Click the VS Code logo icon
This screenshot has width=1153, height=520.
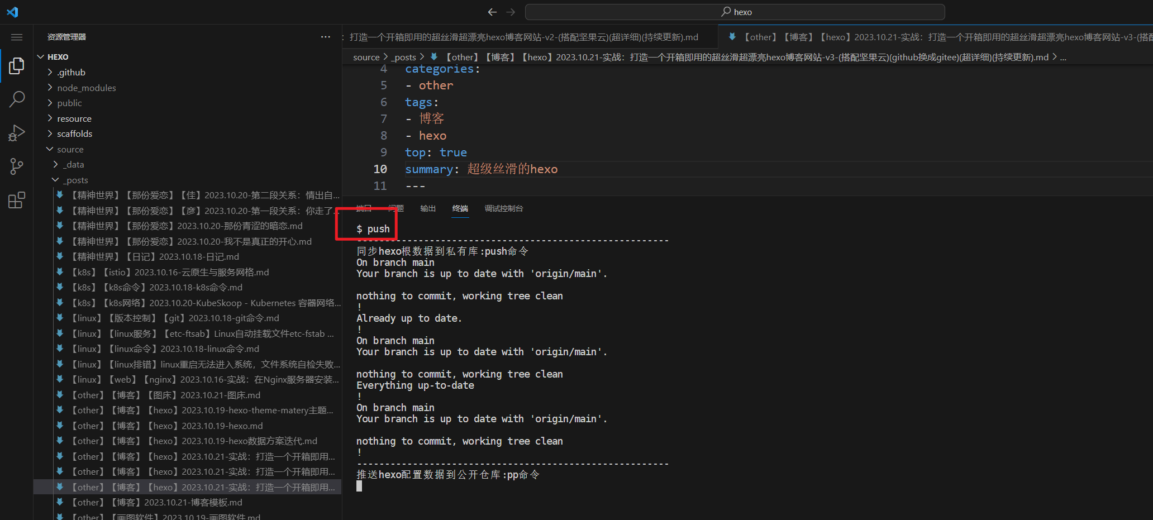tap(12, 12)
